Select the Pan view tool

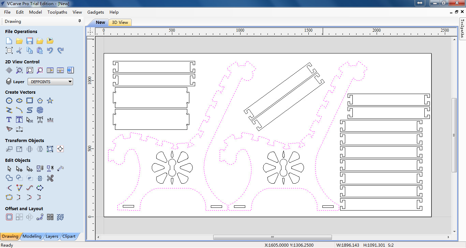[9, 70]
